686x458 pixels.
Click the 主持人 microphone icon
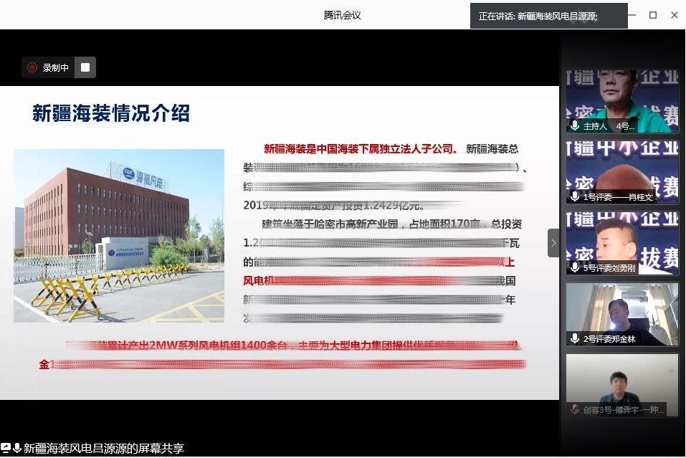point(575,125)
